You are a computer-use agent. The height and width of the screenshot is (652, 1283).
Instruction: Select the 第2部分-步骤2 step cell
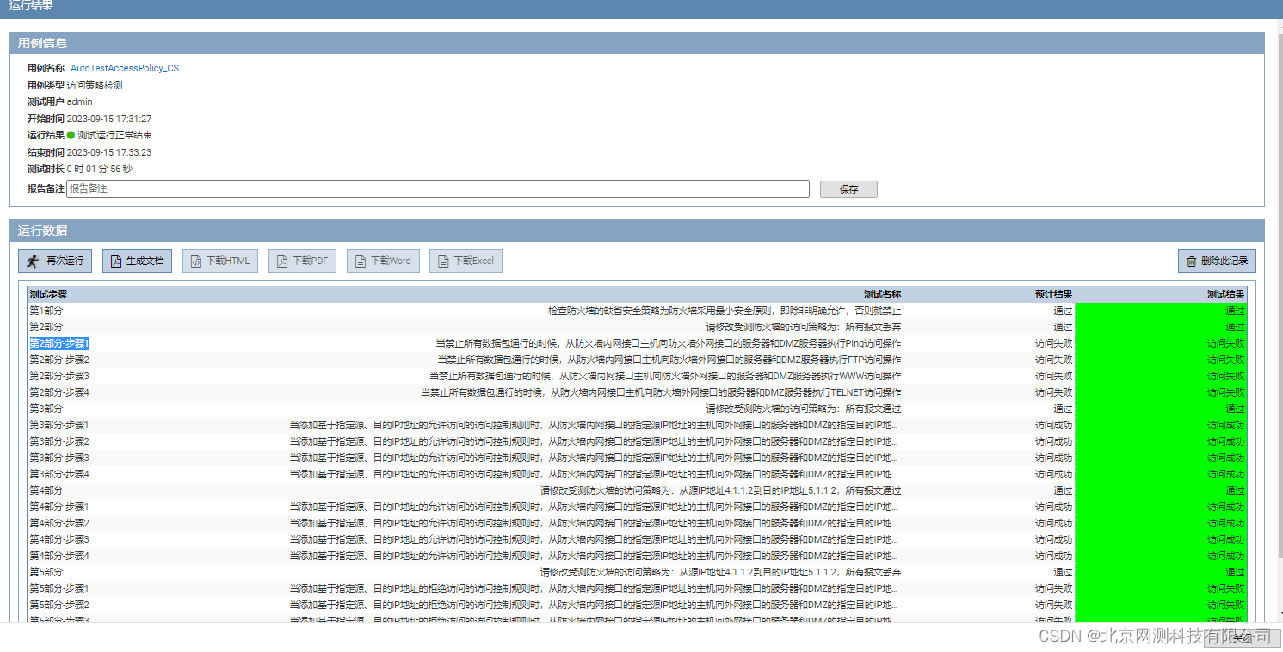coord(157,360)
